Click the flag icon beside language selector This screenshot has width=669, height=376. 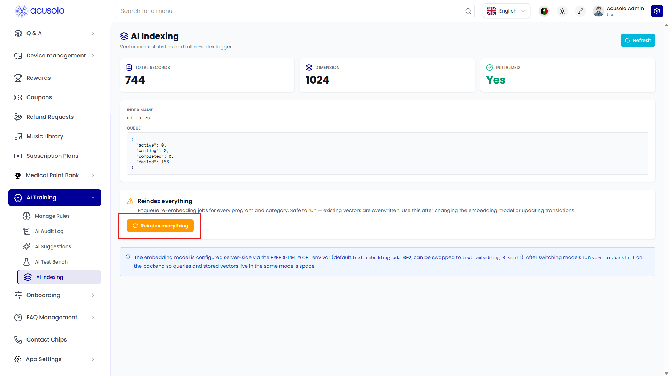544,11
